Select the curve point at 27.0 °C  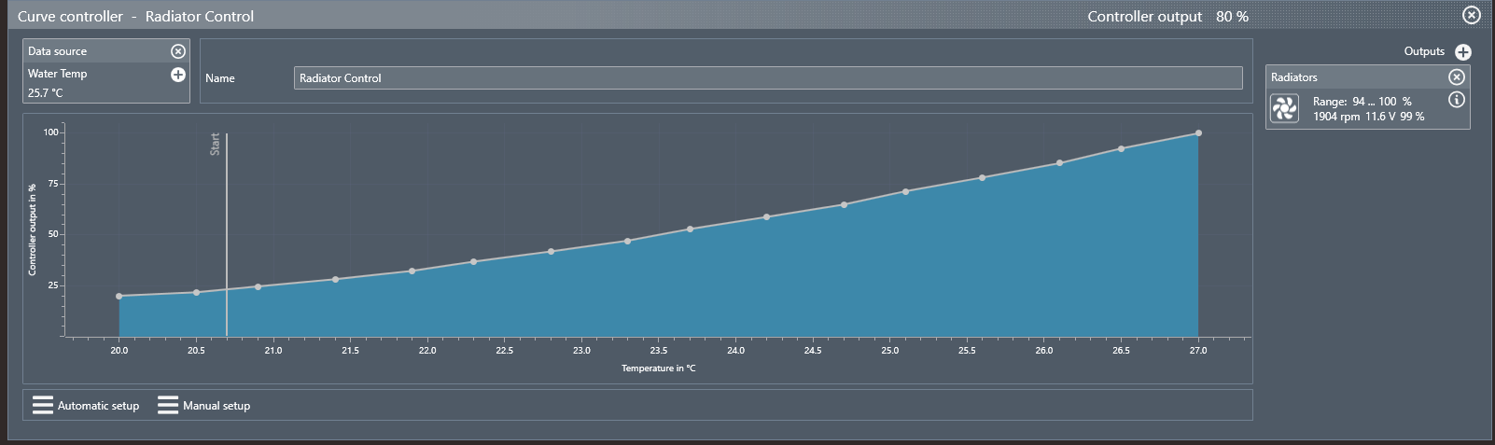[1198, 133]
